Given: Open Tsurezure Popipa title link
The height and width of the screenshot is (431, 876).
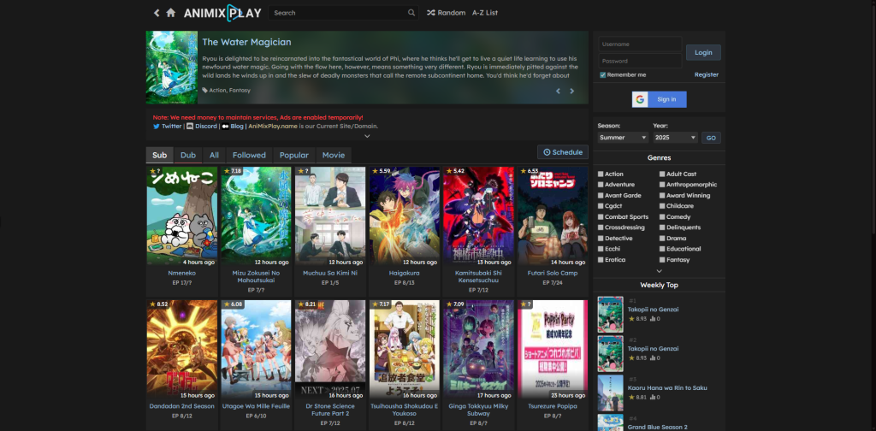Looking at the screenshot, I should (x=553, y=406).
